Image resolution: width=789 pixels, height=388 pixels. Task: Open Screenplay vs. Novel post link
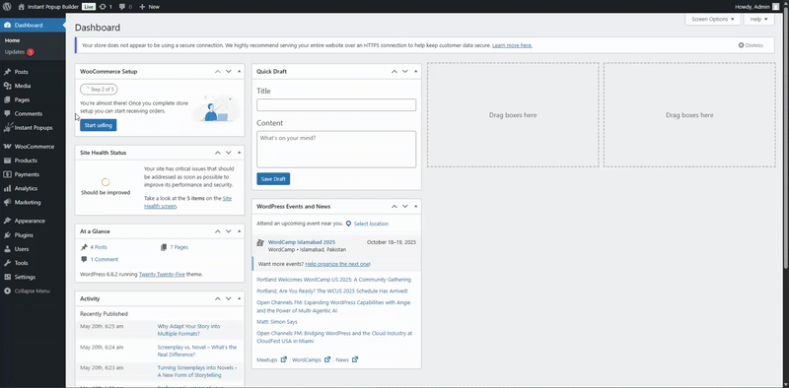coord(196,351)
